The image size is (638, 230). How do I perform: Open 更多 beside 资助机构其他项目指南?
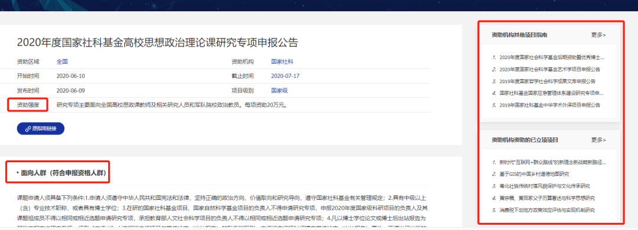[x=598, y=35]
